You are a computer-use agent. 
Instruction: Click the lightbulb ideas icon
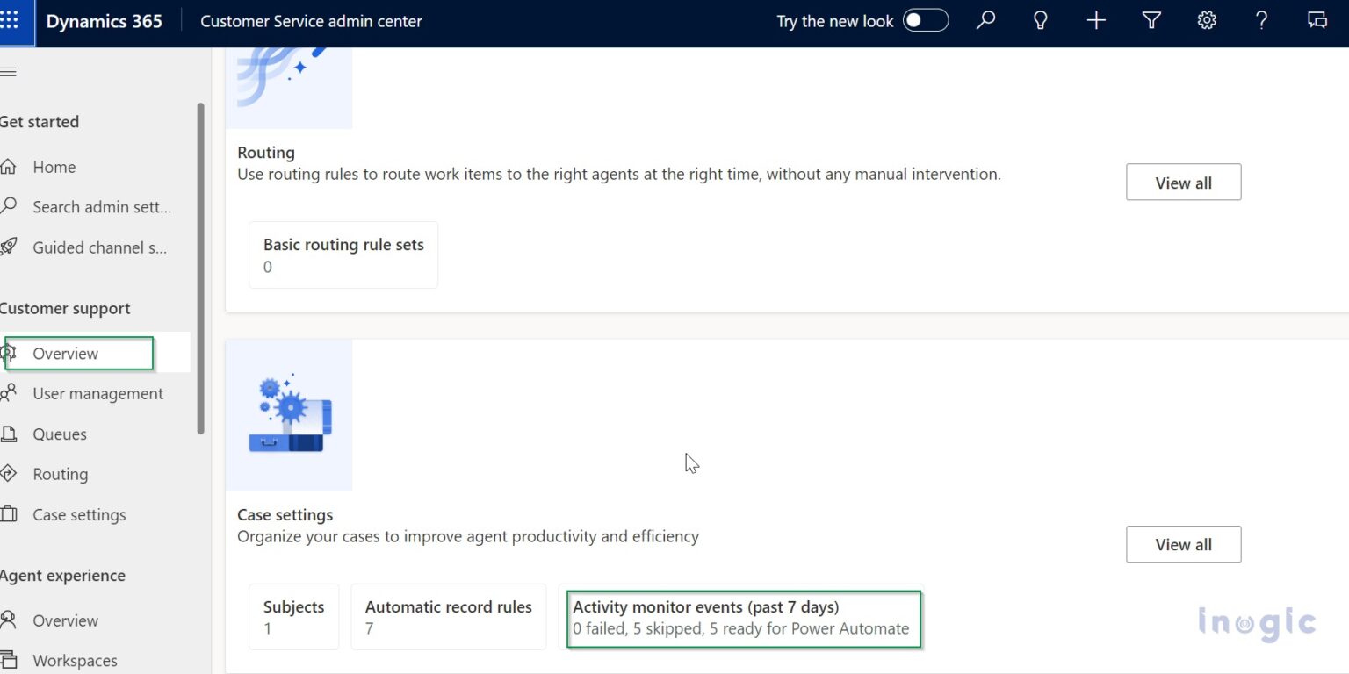tap(1040, 19)
